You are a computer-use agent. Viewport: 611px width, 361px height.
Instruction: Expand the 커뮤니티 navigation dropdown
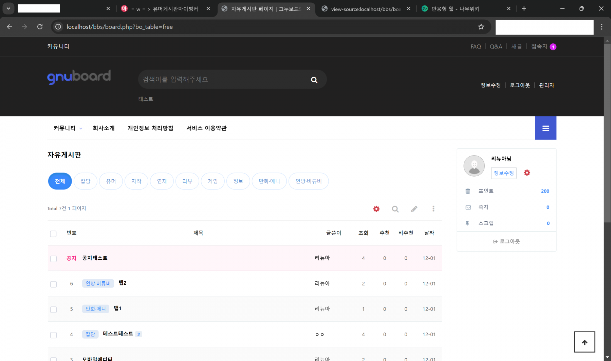[68, 128]
